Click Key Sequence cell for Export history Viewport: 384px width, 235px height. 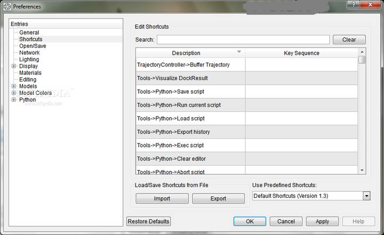[x=301, y=132]
